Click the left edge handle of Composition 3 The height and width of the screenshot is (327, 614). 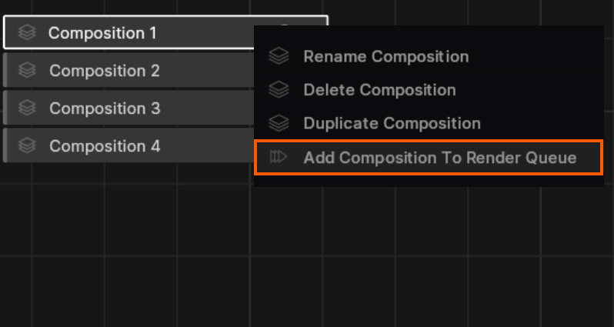click(5, 108)
